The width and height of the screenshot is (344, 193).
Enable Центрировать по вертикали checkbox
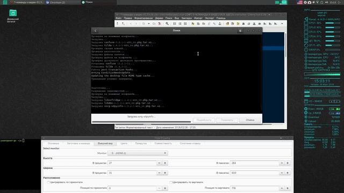click(x=171, y=182)
